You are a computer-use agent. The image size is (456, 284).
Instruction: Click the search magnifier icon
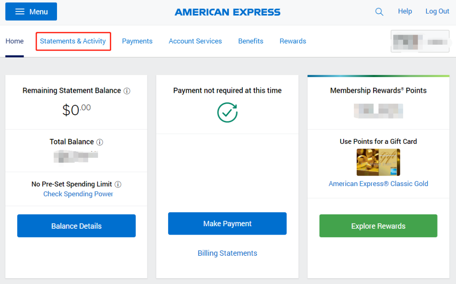pos(379,12)
